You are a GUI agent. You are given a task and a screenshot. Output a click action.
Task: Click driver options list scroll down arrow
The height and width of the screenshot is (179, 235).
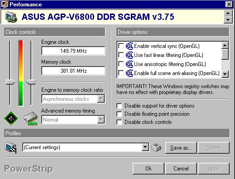(x=225, y=74)
